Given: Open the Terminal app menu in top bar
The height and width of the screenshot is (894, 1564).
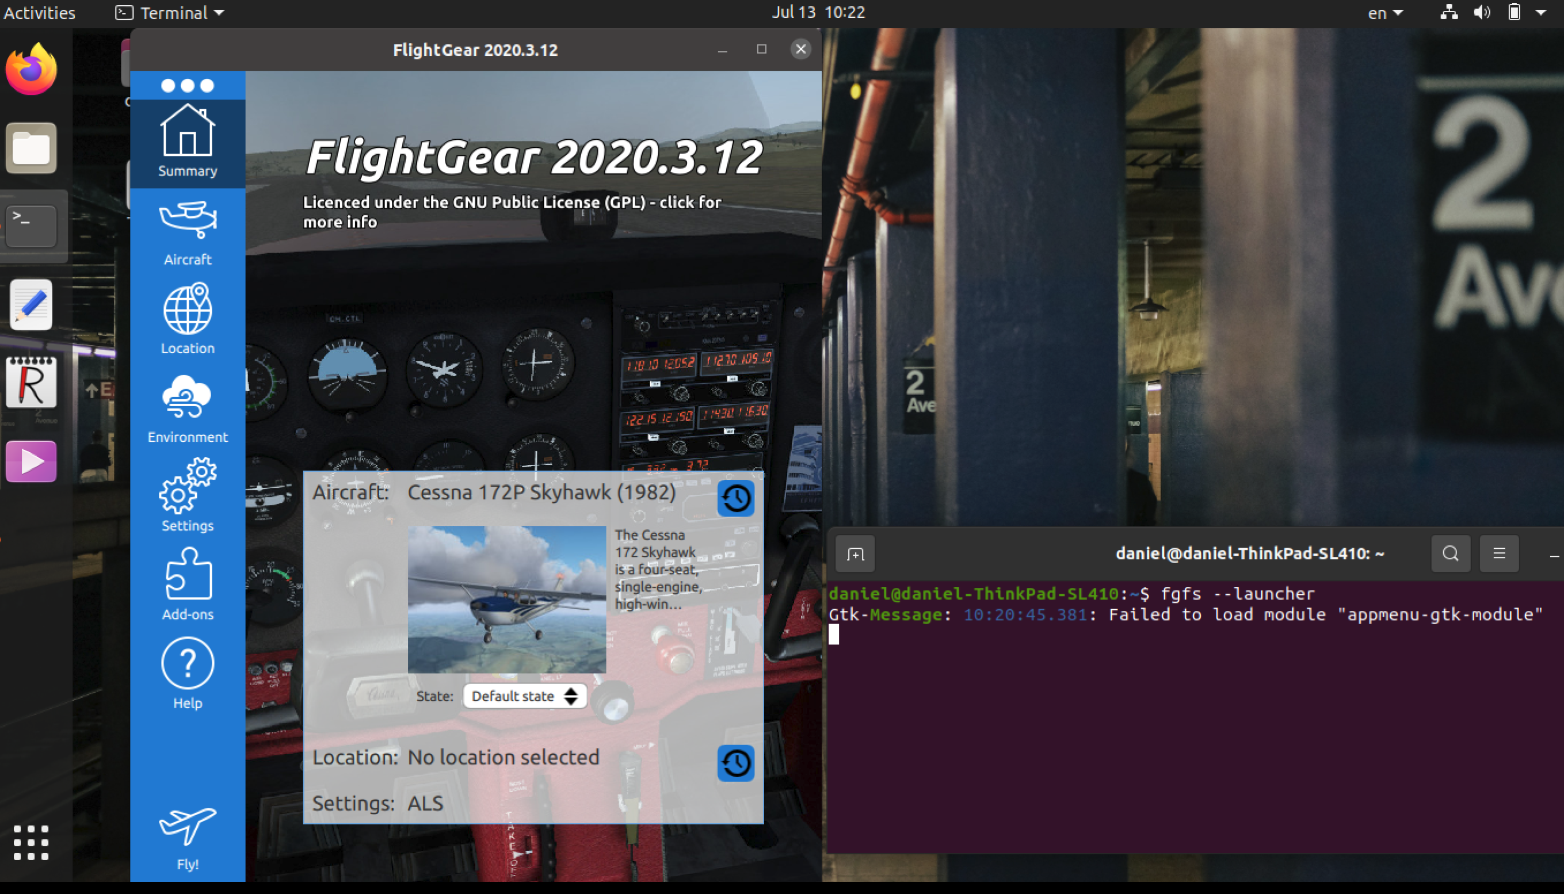Looking at the screenshot, I should tap(170, 13).
